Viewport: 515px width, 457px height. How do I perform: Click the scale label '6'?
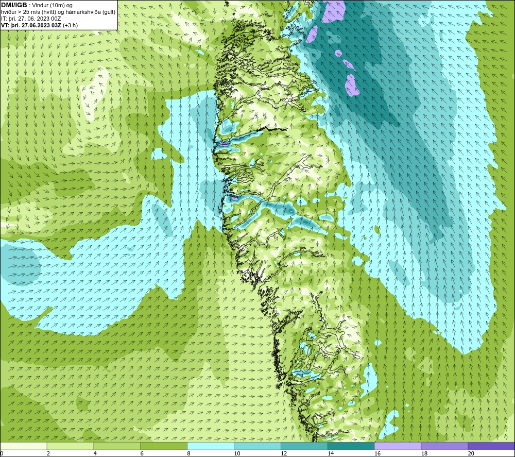coord(142,453)
